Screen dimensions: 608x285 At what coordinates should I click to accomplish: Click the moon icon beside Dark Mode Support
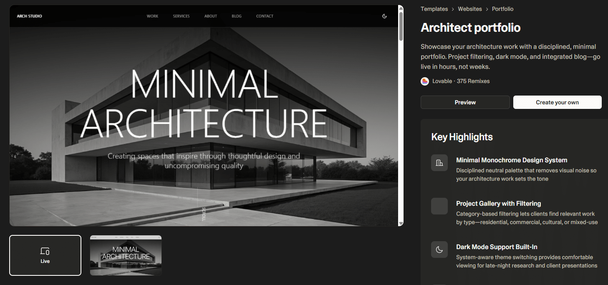coord(439,250)
